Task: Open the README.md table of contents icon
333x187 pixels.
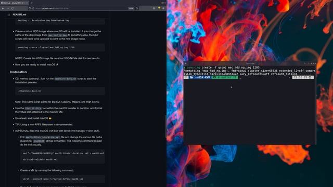Action: point(9,15)
